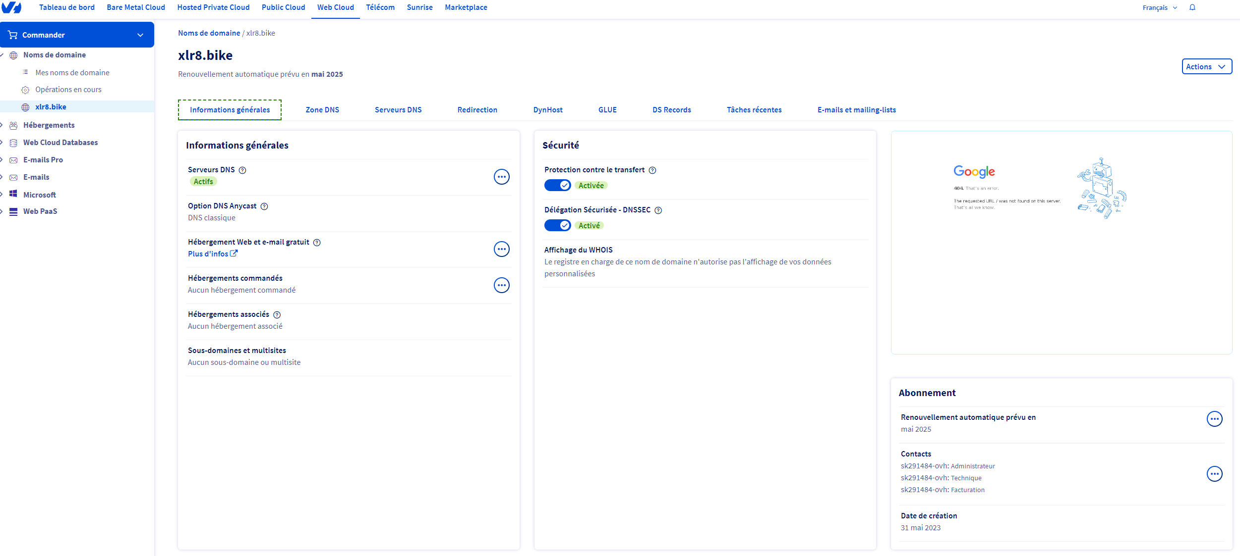The height and width of the screenshot is (556, 1240).
Task: Switch to the Zone DNS tab
Action: 322,110
